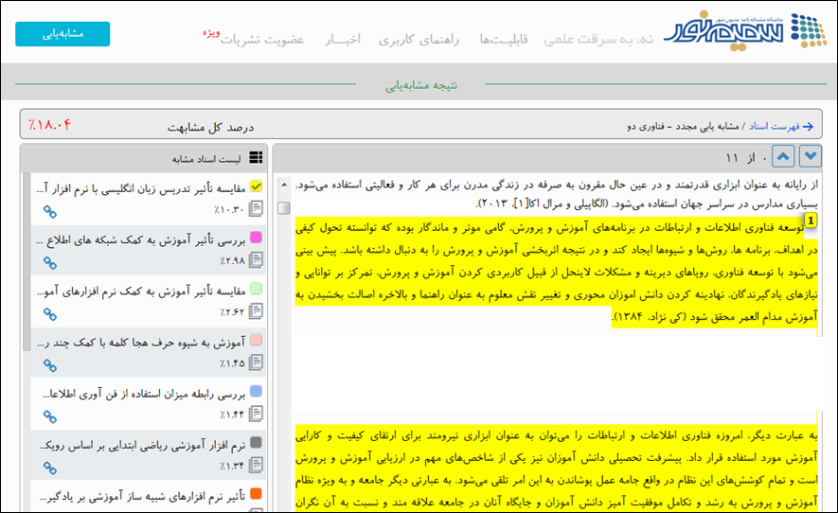Click the Samim Noor logo

click(x=745, y=31)
